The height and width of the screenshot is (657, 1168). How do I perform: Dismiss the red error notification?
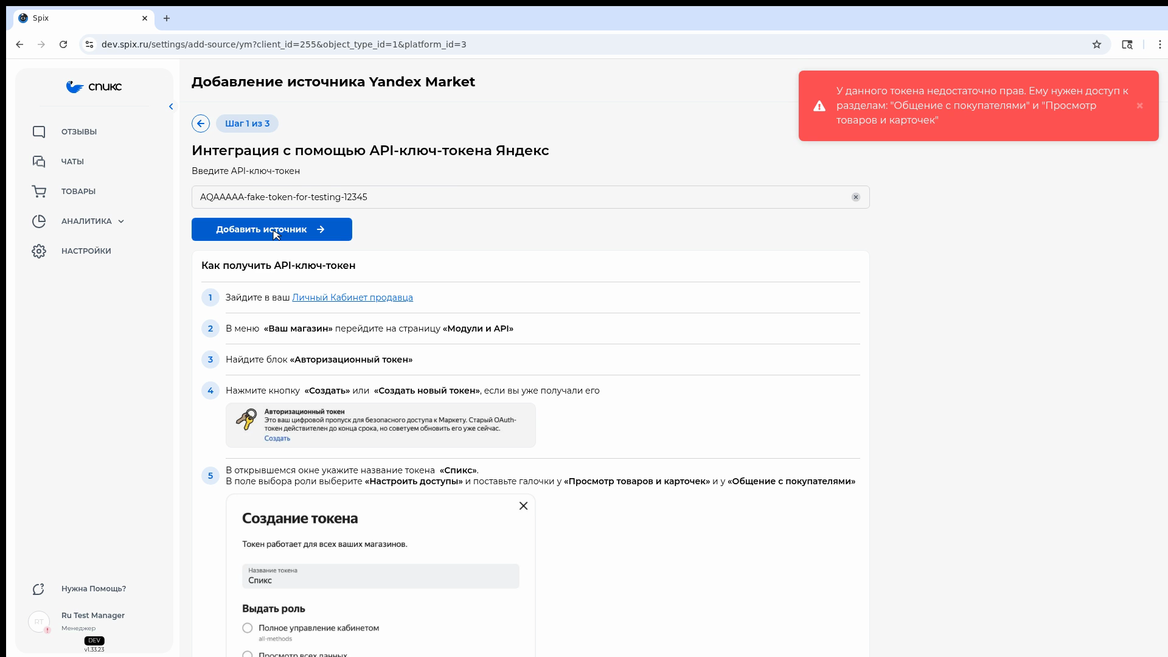pos(1140,106)
